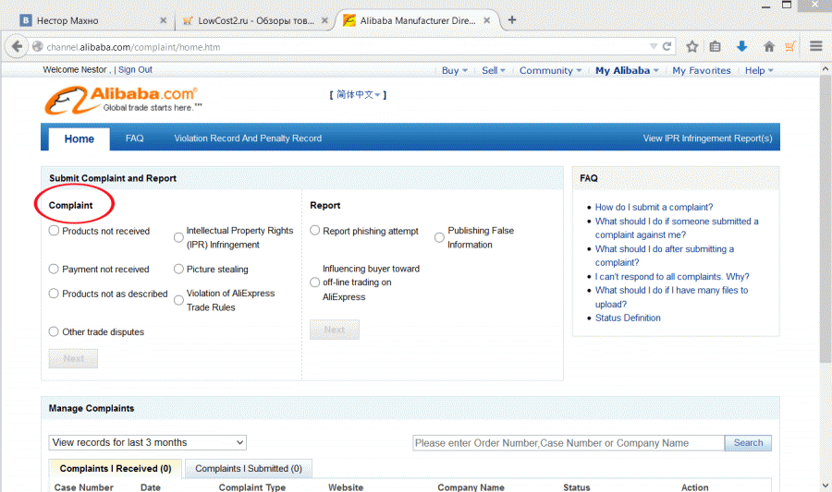Close the LowCost2.ru tab

pos(324,20)
